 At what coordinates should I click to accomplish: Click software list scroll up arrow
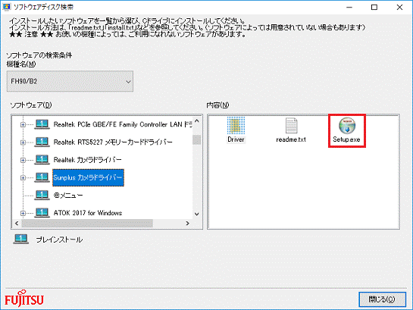point(197,121)
